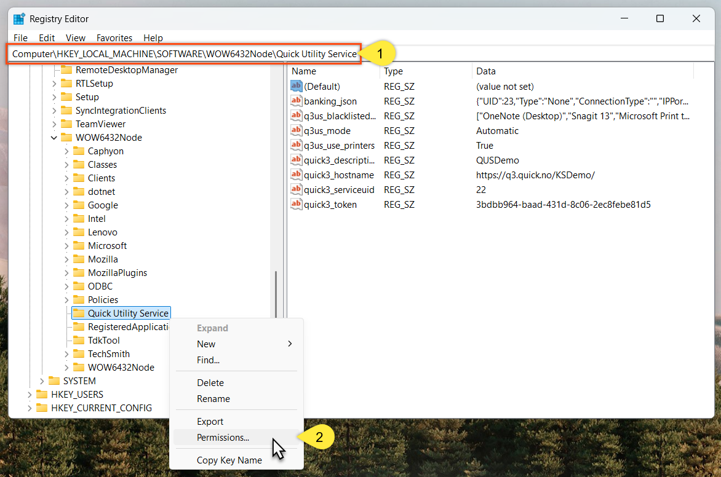Choose Permissions... from the context menu
This screenshot has width=721, height=477.
tap(236, 438)
